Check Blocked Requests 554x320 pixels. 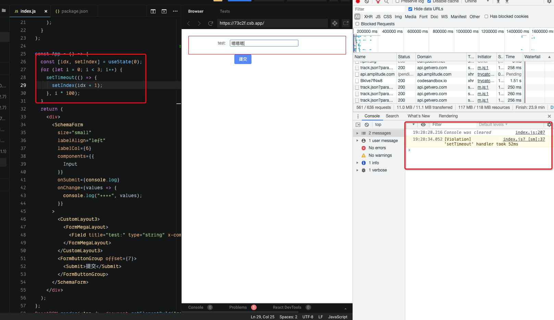(357, 24)
